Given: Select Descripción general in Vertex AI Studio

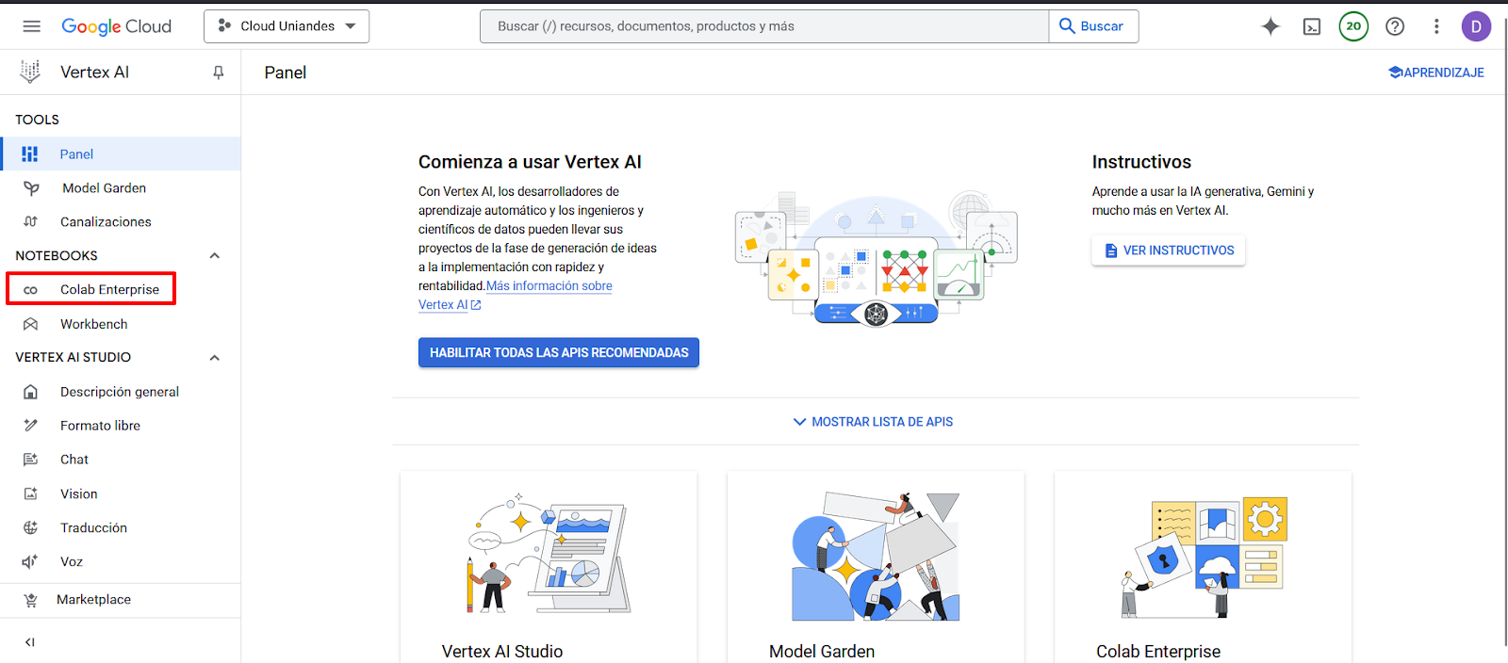Looking at the screenshot, I should pyautogui.click(x=121, y=392).
